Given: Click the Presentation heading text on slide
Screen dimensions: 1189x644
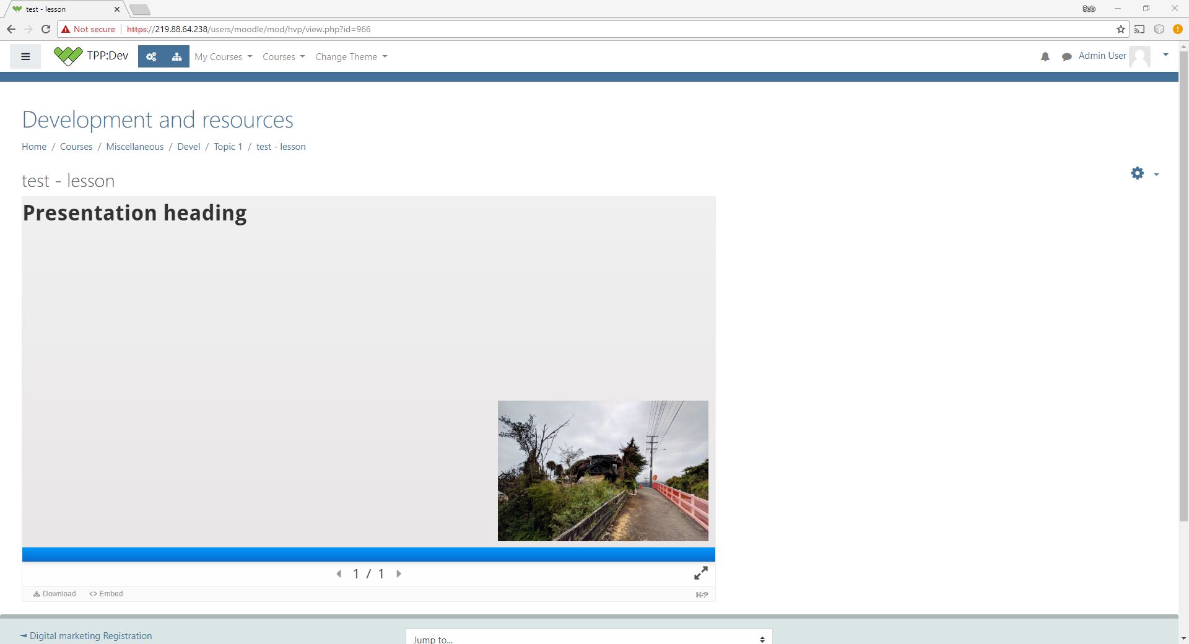Looking at the screenshot, I should [135, 213].
